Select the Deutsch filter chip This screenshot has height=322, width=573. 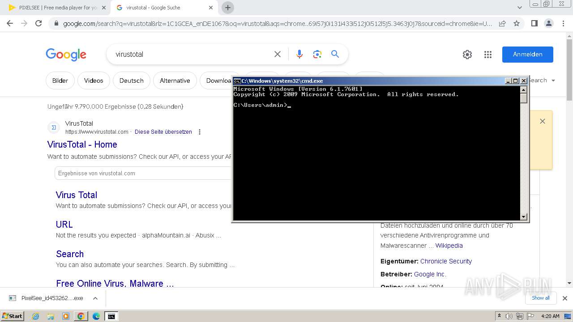click(x=132, y=80)
